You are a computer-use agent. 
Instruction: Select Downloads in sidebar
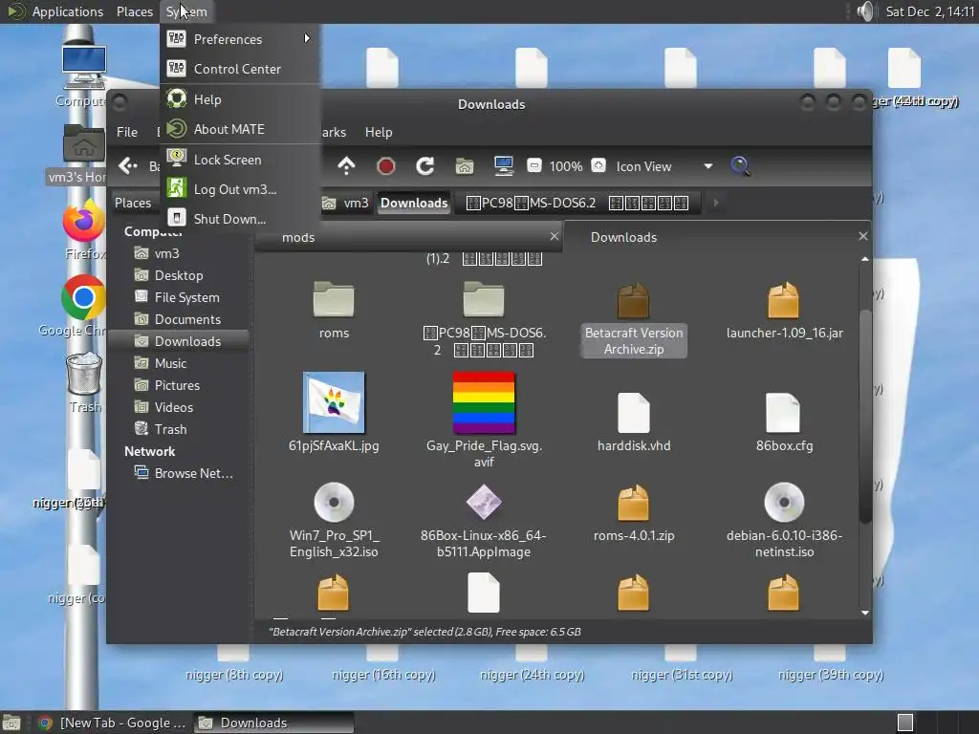180,341
